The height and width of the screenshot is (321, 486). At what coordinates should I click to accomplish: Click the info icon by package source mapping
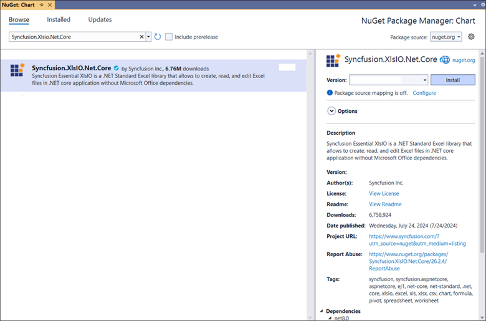click(x=330, y=93)
